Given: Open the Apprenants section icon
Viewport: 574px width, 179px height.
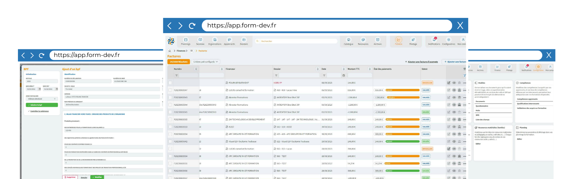Looking at the screenshot, I should coord(229,40).
